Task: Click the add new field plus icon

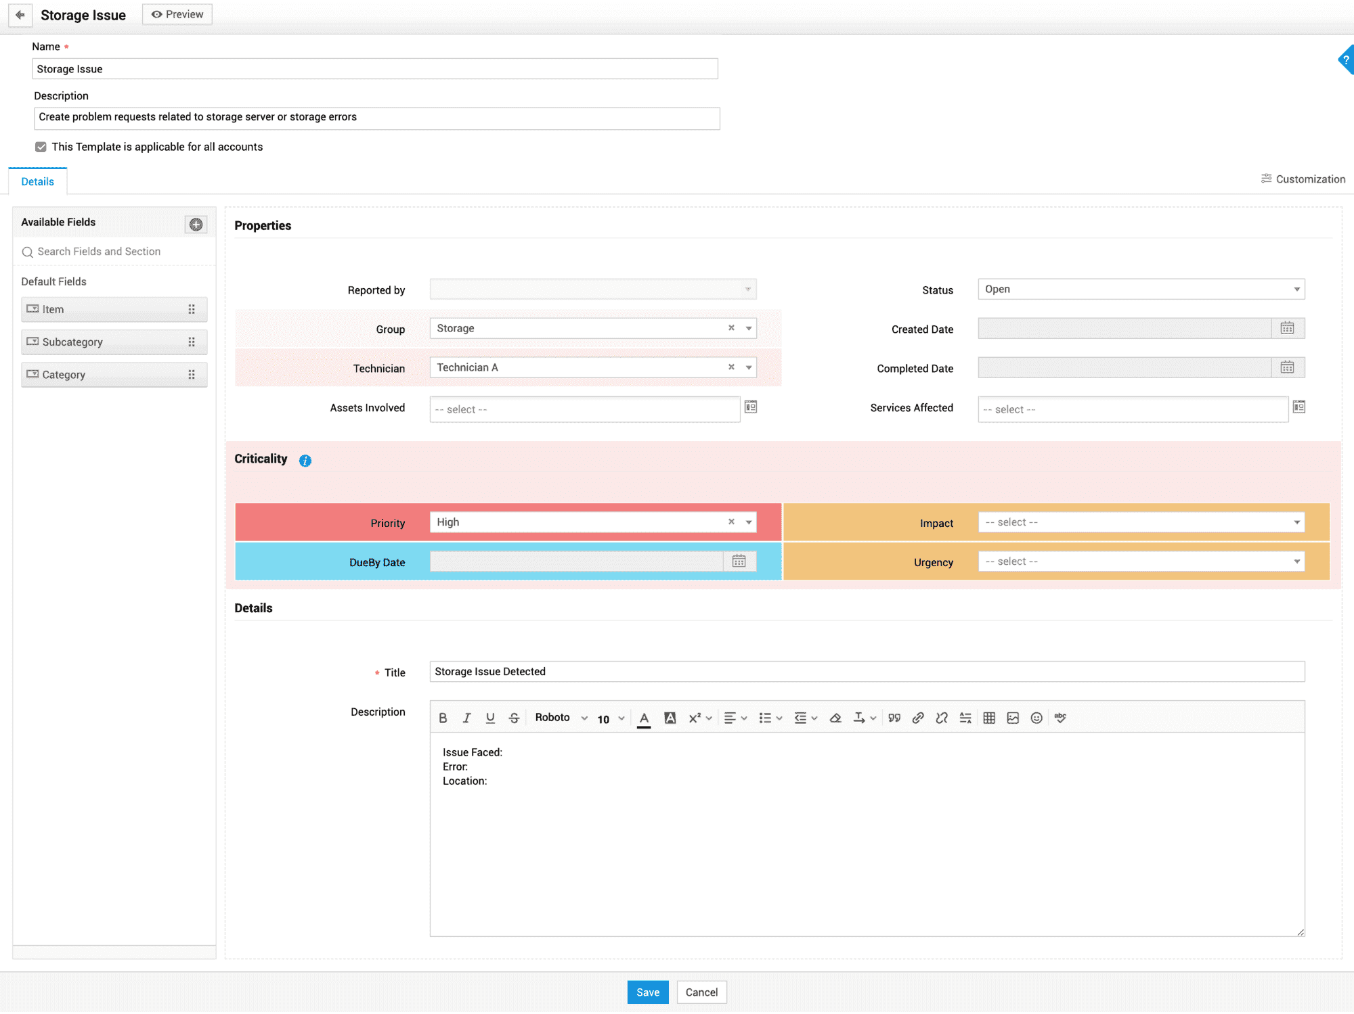Action: pyautogui.click(x=196, y=225)
